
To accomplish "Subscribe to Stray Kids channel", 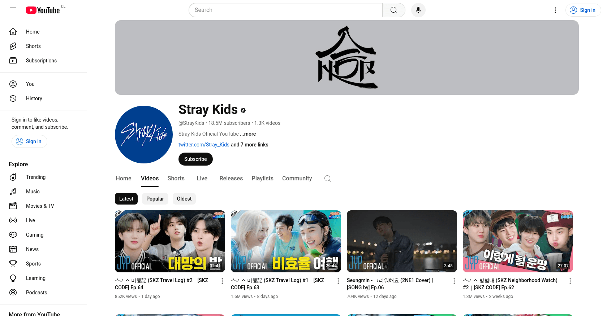I will (195, 159).
